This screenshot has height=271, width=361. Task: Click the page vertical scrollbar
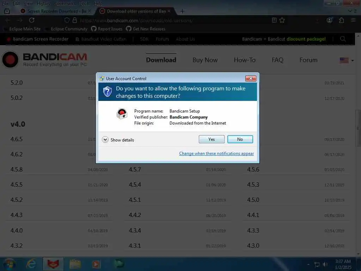click(x=358, y=128)
